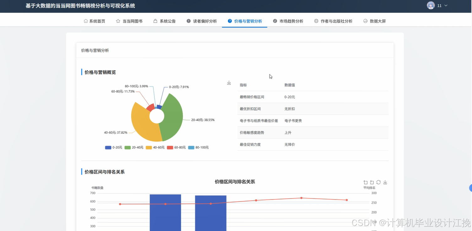Click the 上升 value cell

[288, 133]
